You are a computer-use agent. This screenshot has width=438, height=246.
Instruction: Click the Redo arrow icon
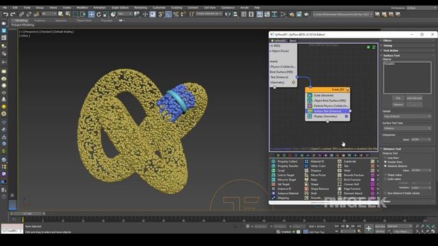click(13, 14)
